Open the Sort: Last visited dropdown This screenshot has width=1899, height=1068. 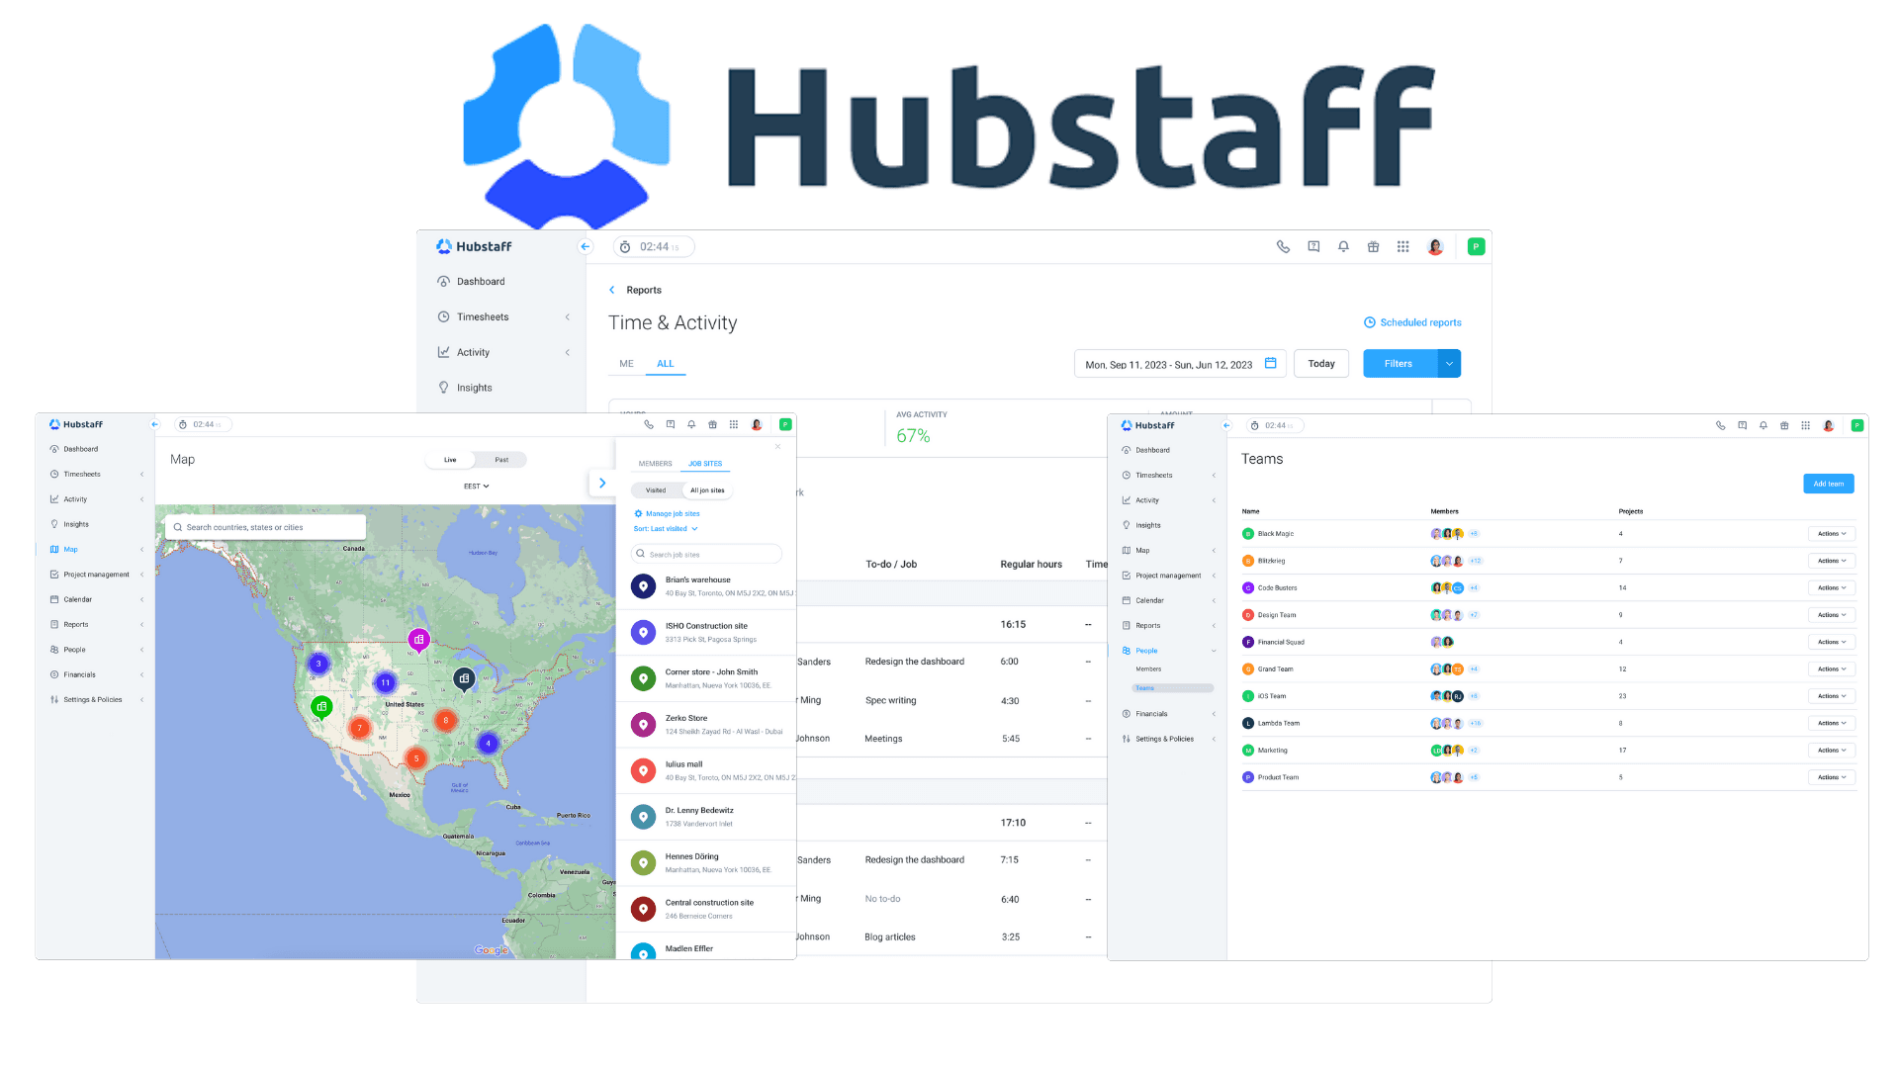click(x=666, y=529)
